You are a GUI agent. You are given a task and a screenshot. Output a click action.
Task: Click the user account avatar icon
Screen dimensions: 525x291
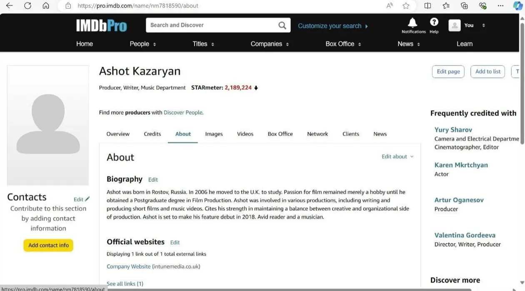tap(454, 25)
